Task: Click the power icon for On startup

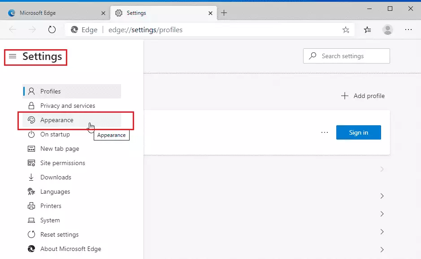Action: [31, 134]
